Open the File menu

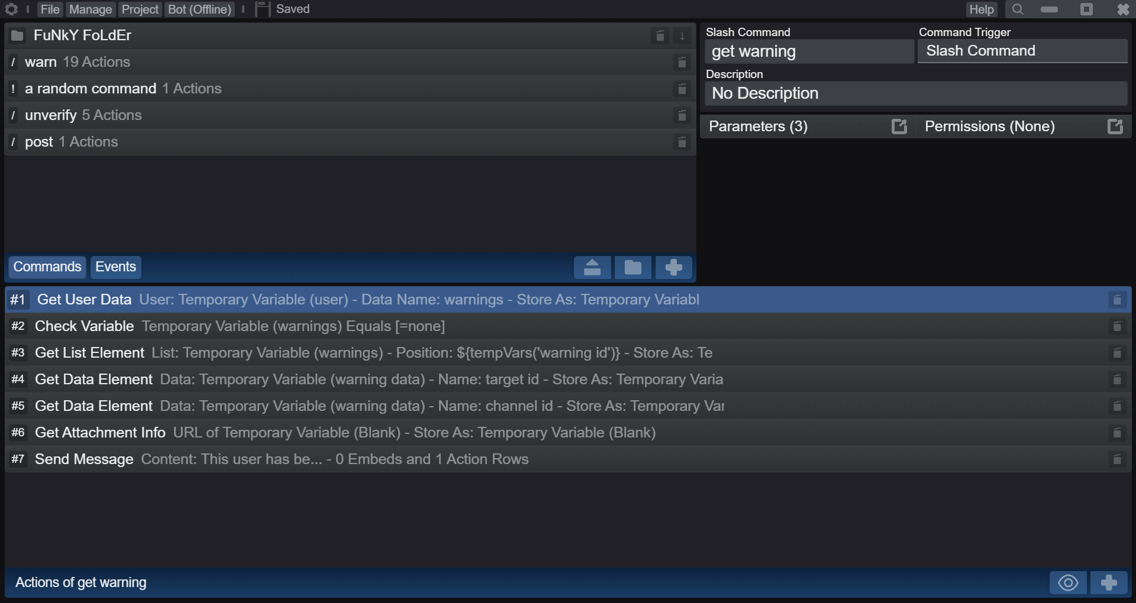[50, 9]
